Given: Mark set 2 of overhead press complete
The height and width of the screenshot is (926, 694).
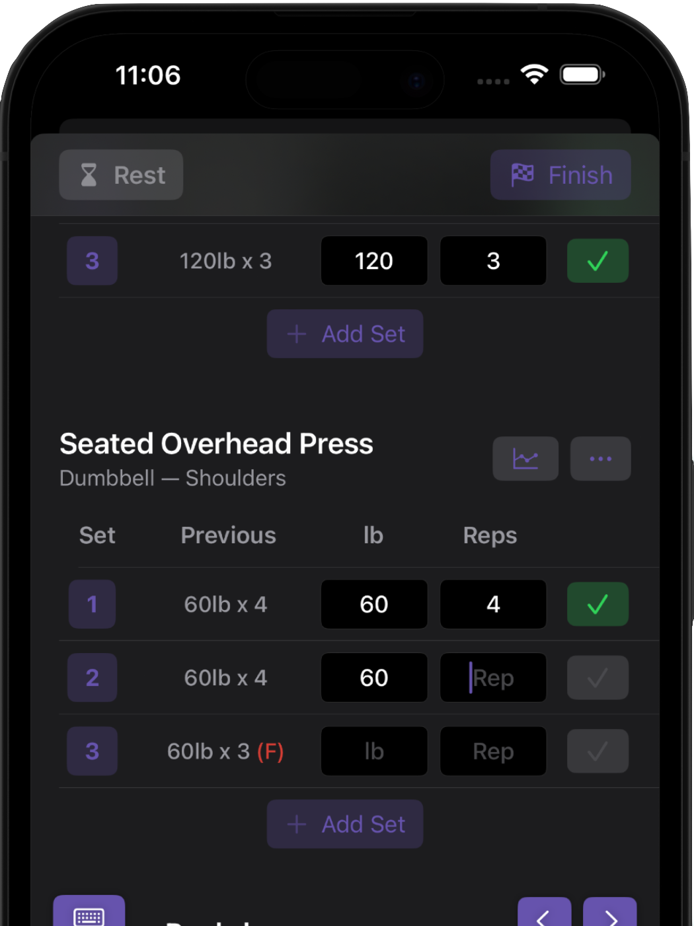Looking at the screenshot, I should [597, 677].
